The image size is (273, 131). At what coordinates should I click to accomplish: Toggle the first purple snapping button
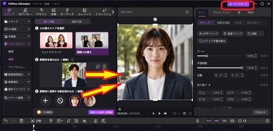(209, 121)
